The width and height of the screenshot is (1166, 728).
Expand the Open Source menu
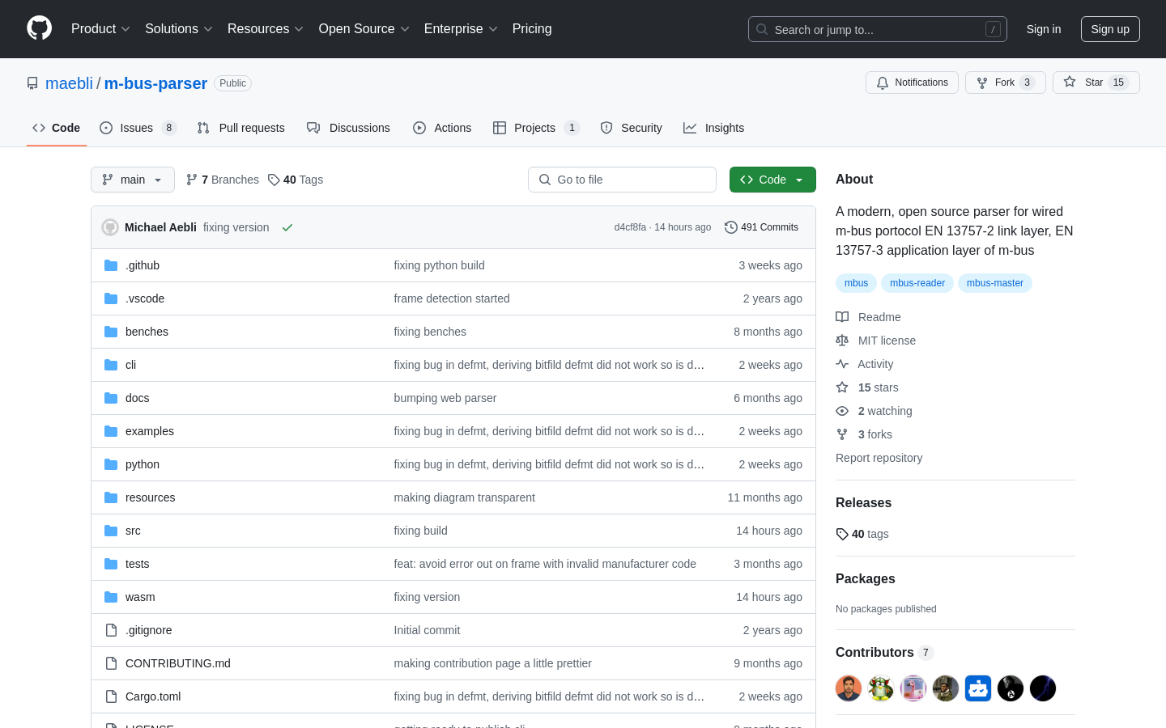coord(364,28)
